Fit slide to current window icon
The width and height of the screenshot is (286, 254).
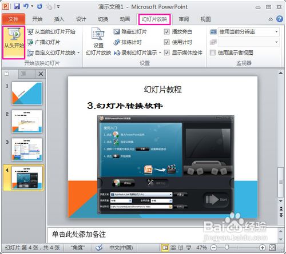[x=272, y=248]
